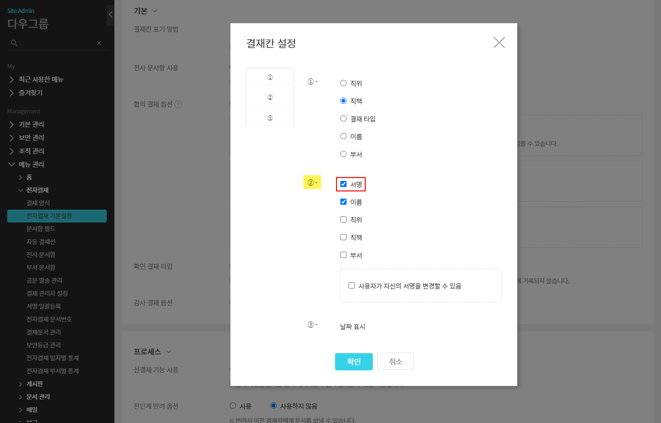Expand 기본 관리 in the sidebar
The width and height of the screenshot is (661, 423).
point(31,124)
